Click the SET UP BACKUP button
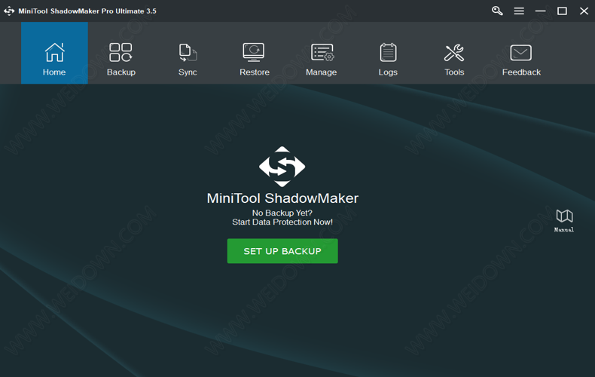The width and height of the screenshot is (595, 377). [282, 251]
